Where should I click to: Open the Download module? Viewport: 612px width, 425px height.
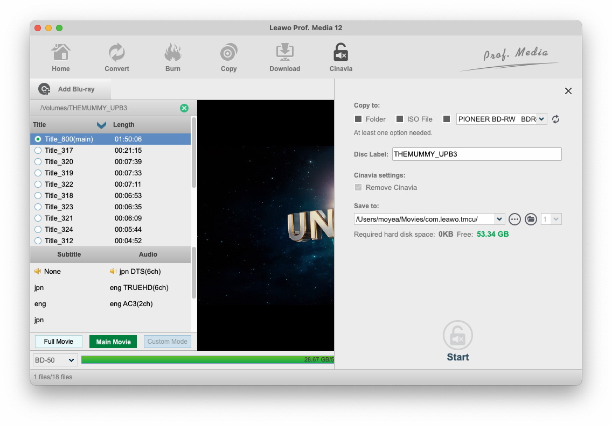pos(284,54)
